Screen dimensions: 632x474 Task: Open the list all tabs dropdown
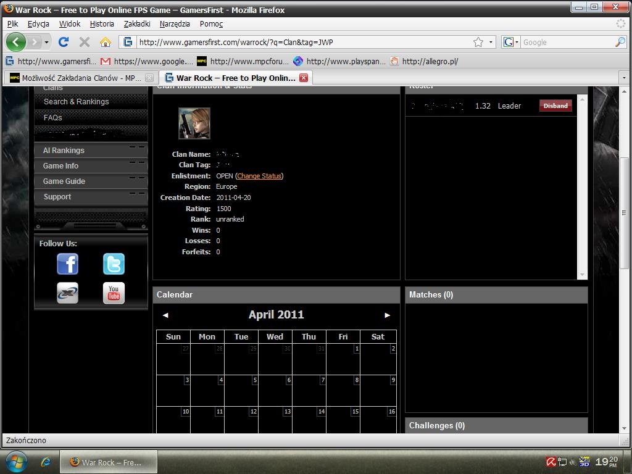coord(624,78)
